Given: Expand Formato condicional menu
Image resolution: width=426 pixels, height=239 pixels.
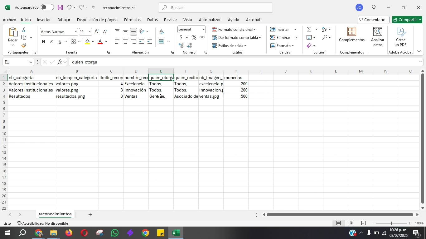Looking at the screenshot, I should 234,29.
